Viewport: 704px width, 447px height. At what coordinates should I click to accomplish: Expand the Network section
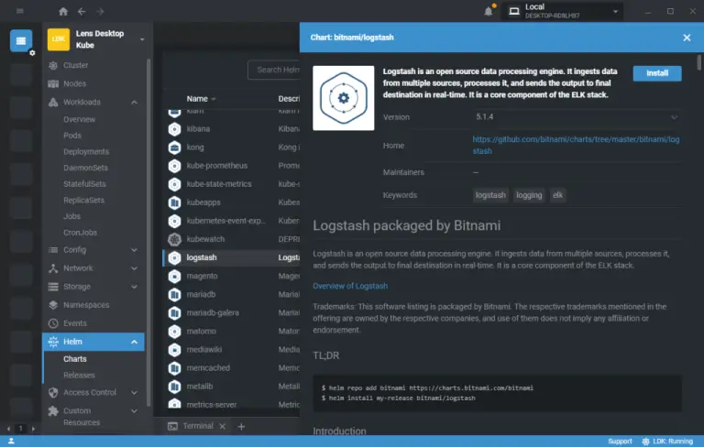[x=135, y=268]
